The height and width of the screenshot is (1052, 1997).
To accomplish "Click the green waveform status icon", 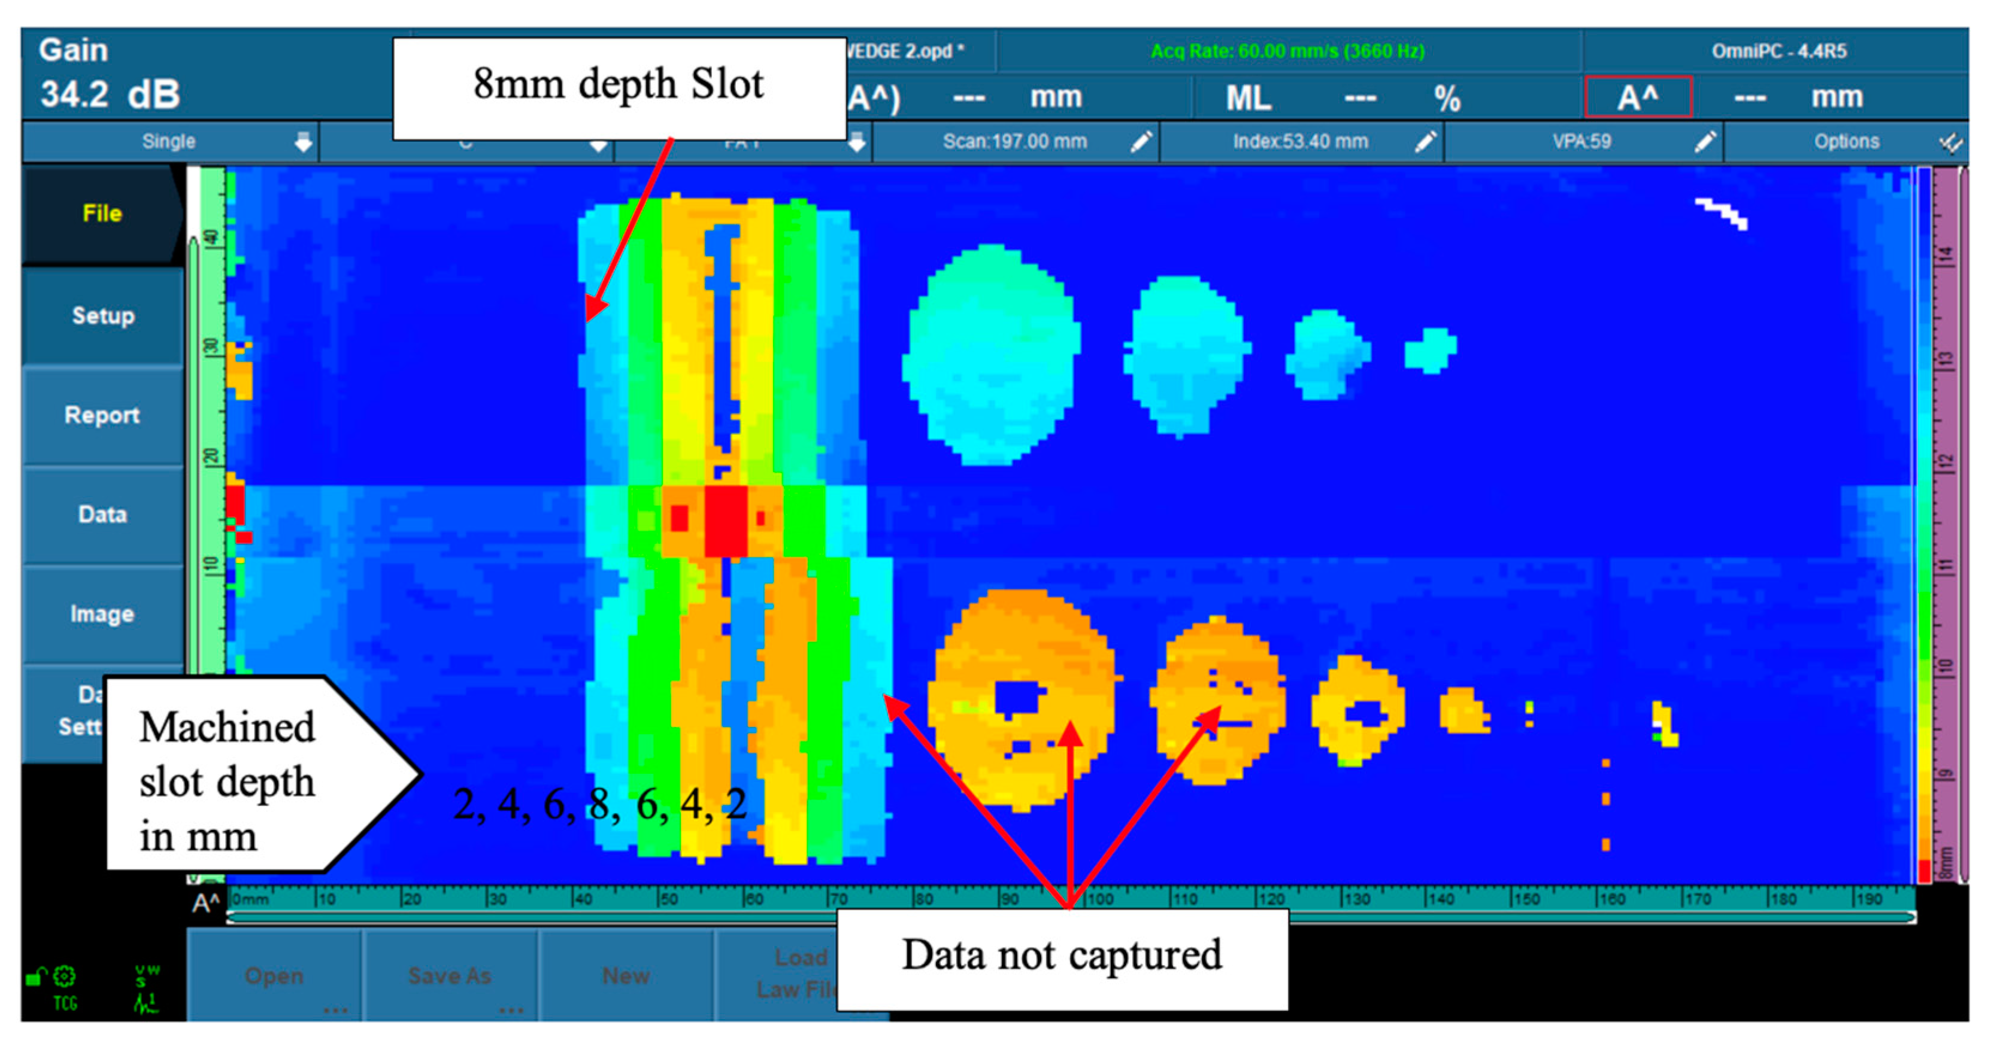I will click(x=147, y=1004).
